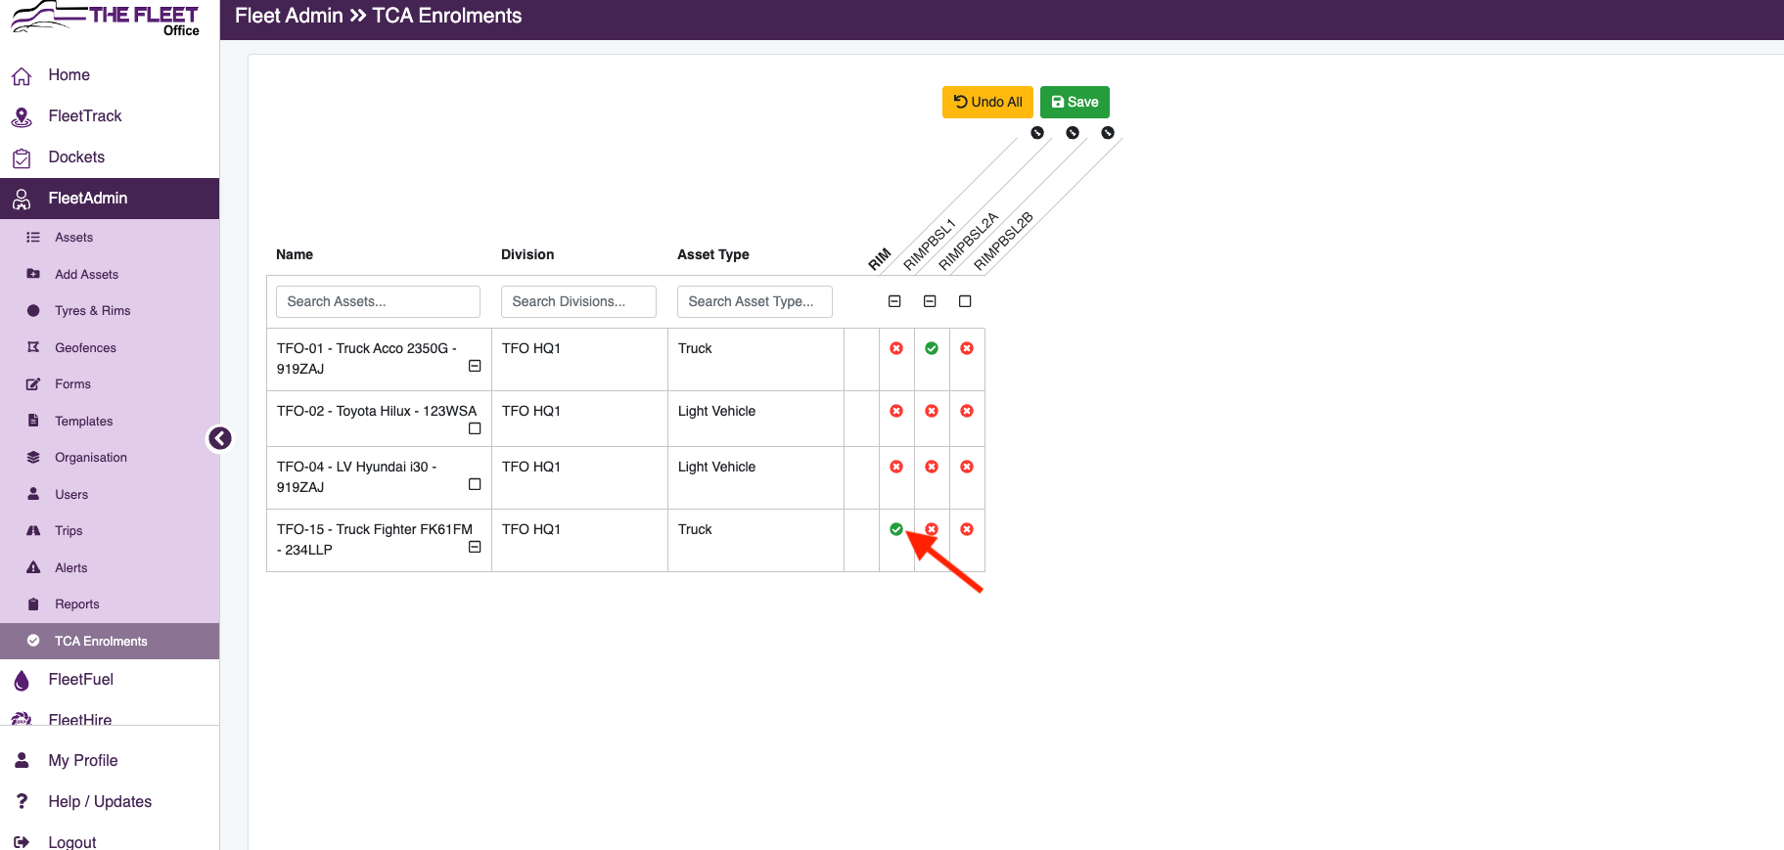This screenshot has height=850, width=1784.
Task: Toggle TFO-01 RIMPBSL1 red cross status
Action: (896, 348)
